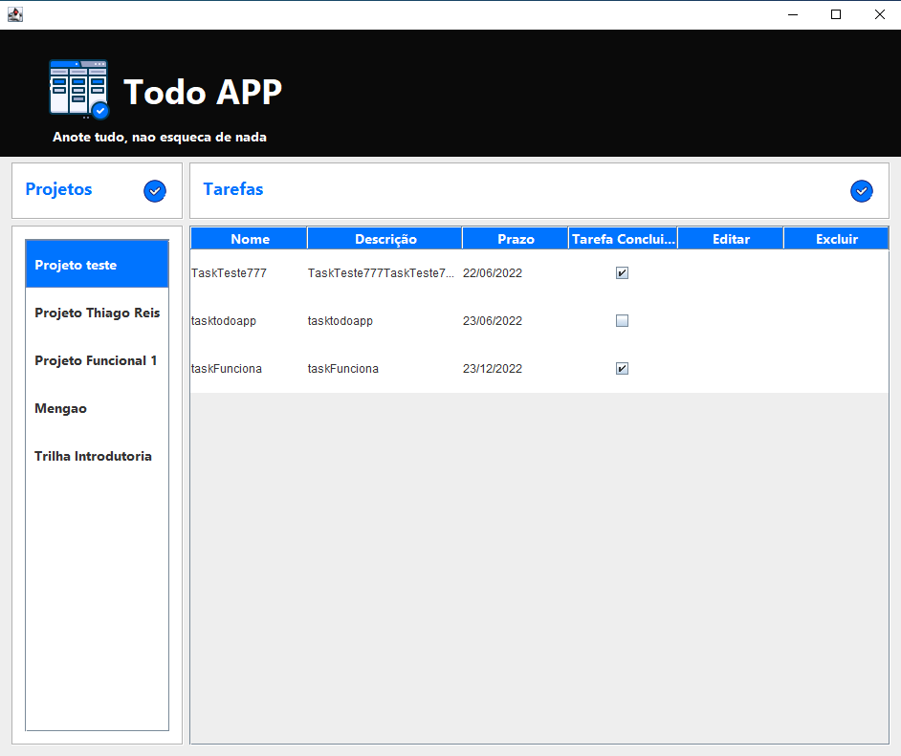Screen dimensions: 901x756
Task: Click the 'Prazo' column header
Action: [x=515, y=238]
